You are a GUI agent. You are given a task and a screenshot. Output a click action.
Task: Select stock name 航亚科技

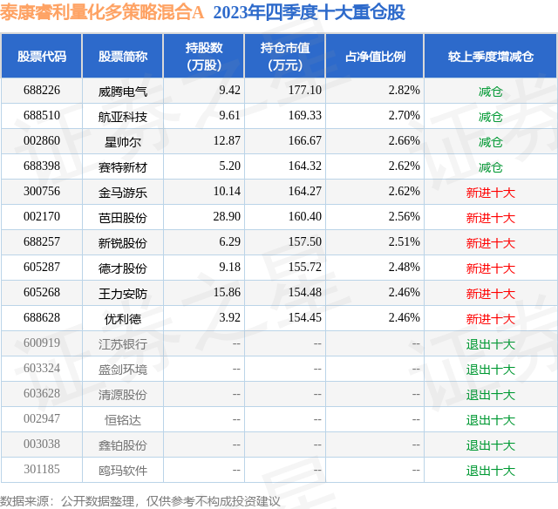(x=123, y=117)
